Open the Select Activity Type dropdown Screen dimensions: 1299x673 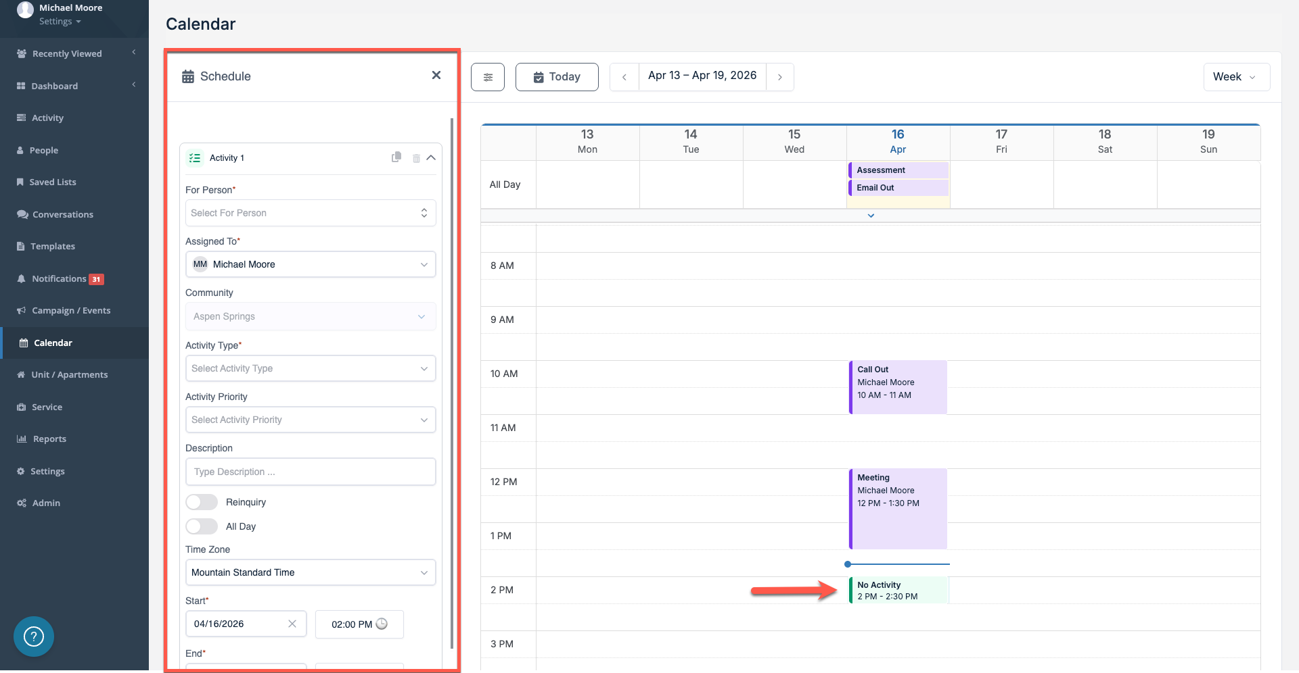311,368
